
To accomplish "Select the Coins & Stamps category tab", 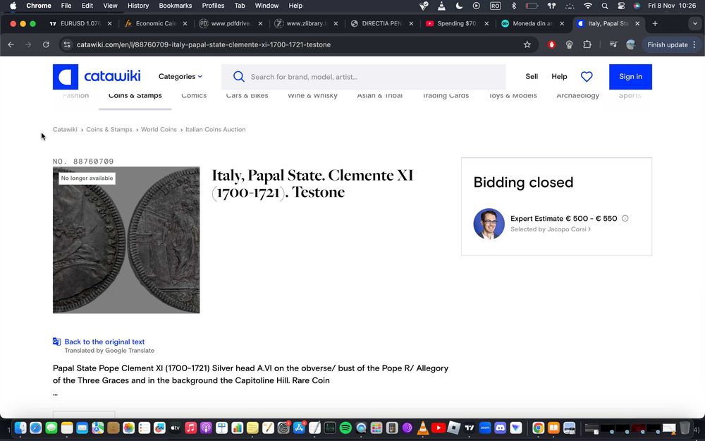I will click(x=135, y=96).
